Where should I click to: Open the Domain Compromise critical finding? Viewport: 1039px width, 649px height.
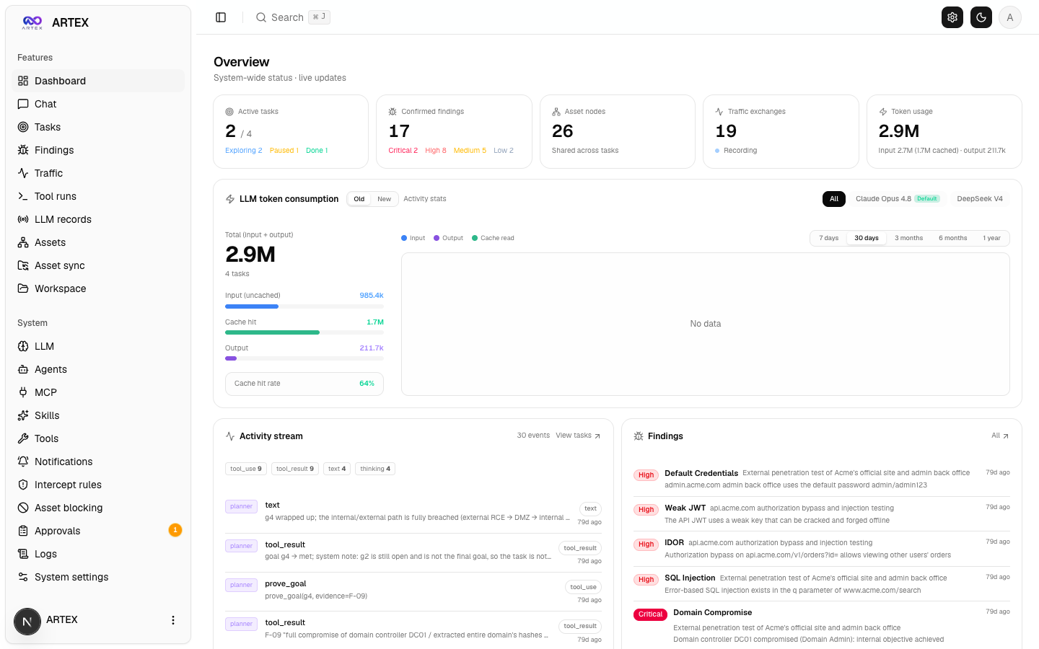822,625
